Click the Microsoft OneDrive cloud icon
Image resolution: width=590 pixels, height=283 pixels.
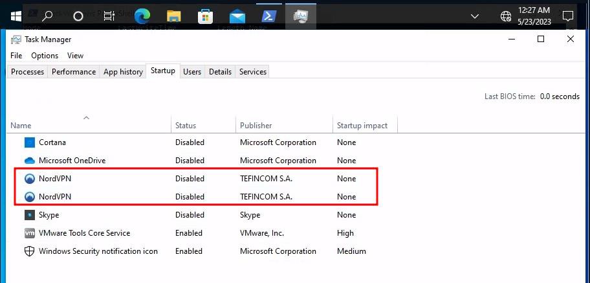pos(29,161)
